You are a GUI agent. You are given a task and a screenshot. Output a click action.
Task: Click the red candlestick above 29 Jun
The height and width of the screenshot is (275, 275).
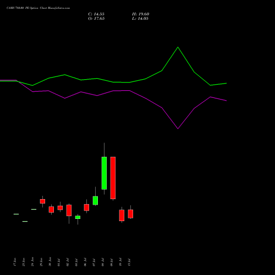tap(42, 201)
